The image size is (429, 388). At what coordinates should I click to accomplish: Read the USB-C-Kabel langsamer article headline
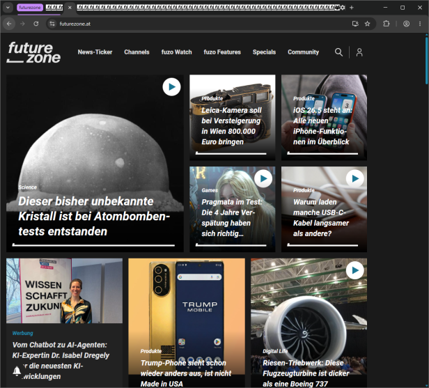click(x=320, y=217)
